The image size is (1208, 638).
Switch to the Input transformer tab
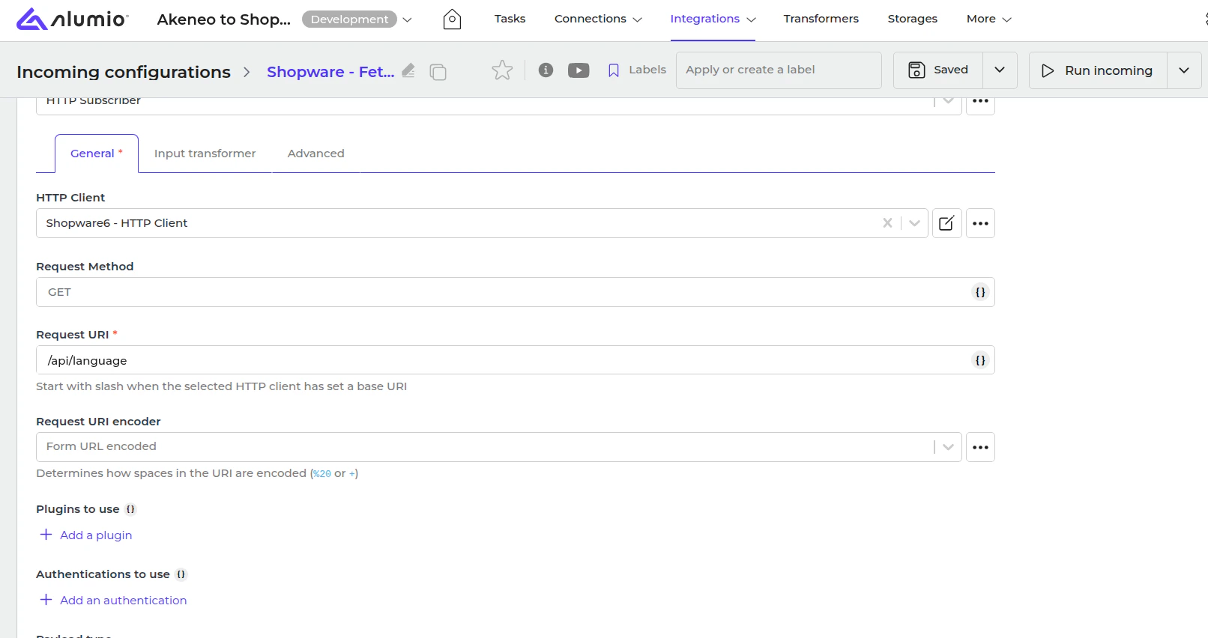(x=205, y=154)
